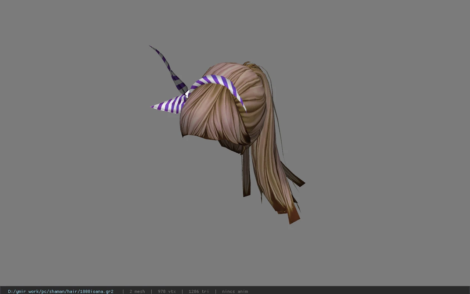Click the '1286 tri' triangle count
The width and height of the screenshot is (470, 294).
tap(199, 291)
